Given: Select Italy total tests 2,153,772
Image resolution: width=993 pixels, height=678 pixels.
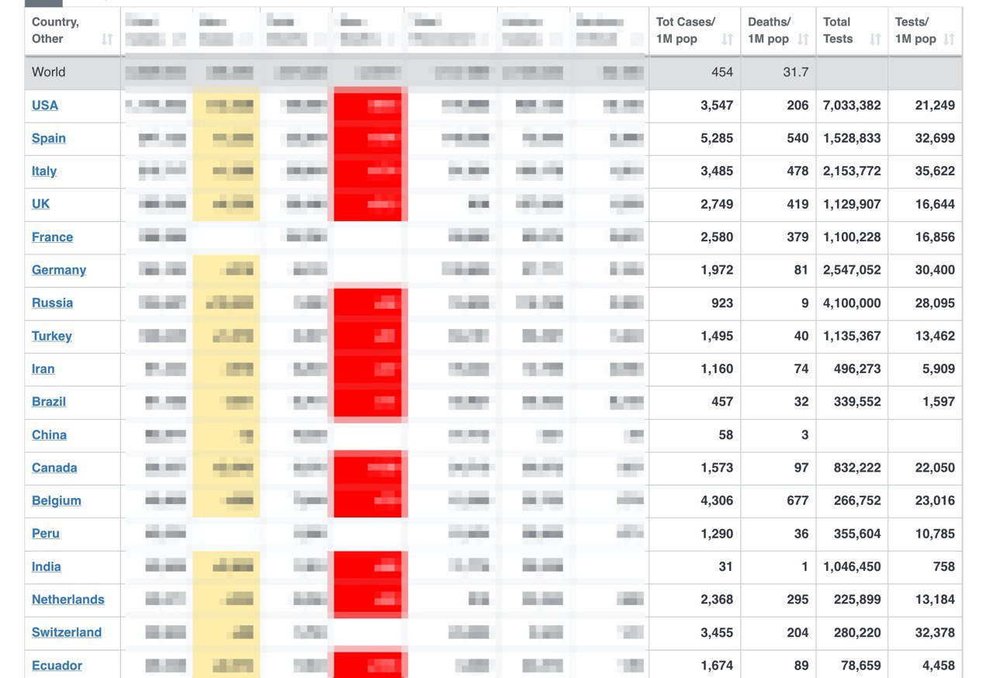Looking at the screenshot, I should [852, 171].
